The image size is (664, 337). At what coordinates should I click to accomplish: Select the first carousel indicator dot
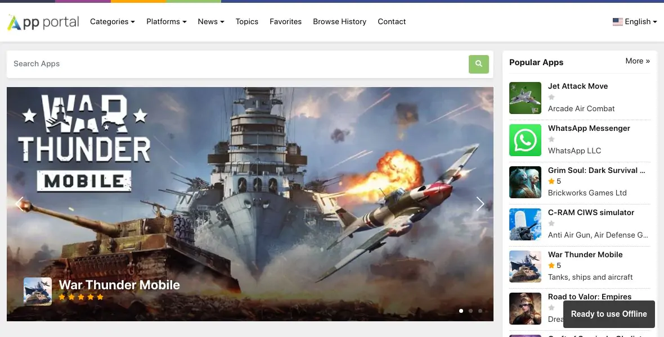[461, 311]
